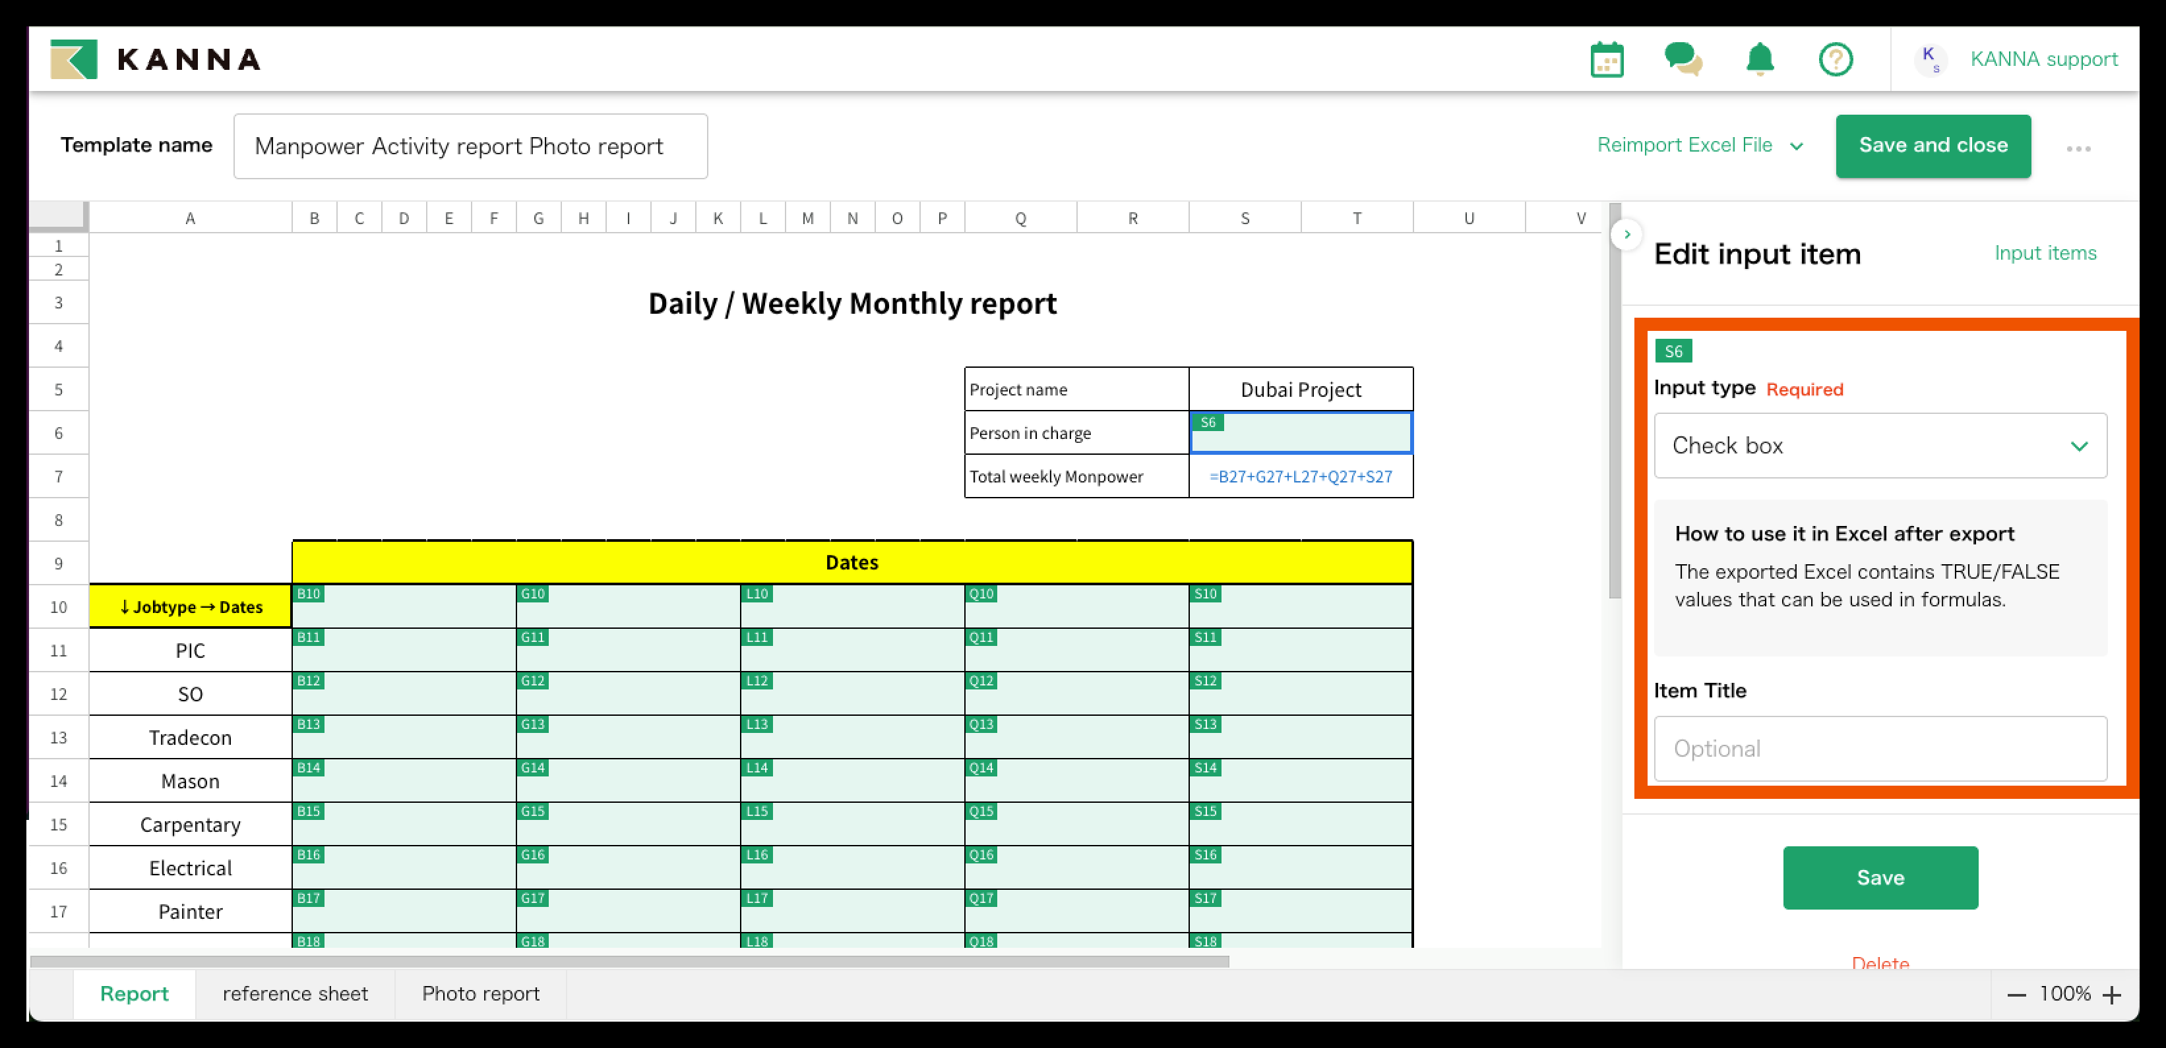This screenshot has width=2166, height=1048.
Task: Open help using the question mark icon
Action: point(1836,59)
